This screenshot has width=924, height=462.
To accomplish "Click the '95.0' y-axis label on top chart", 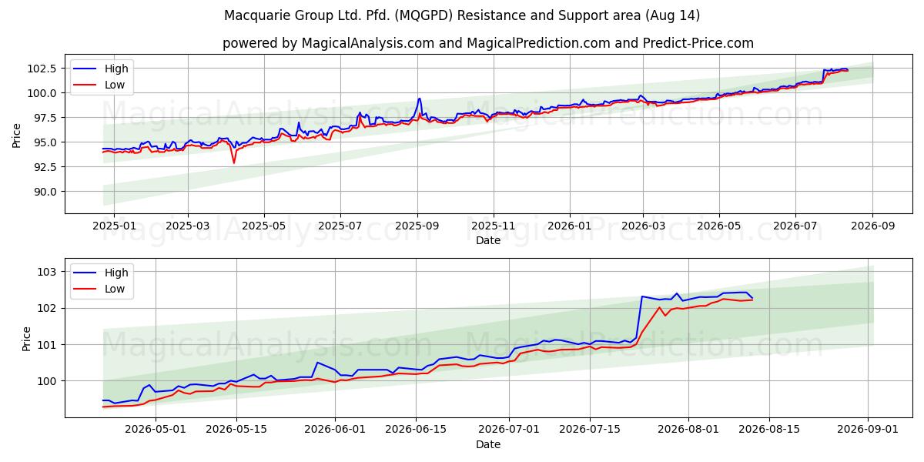I will click(x=45, y=142).
